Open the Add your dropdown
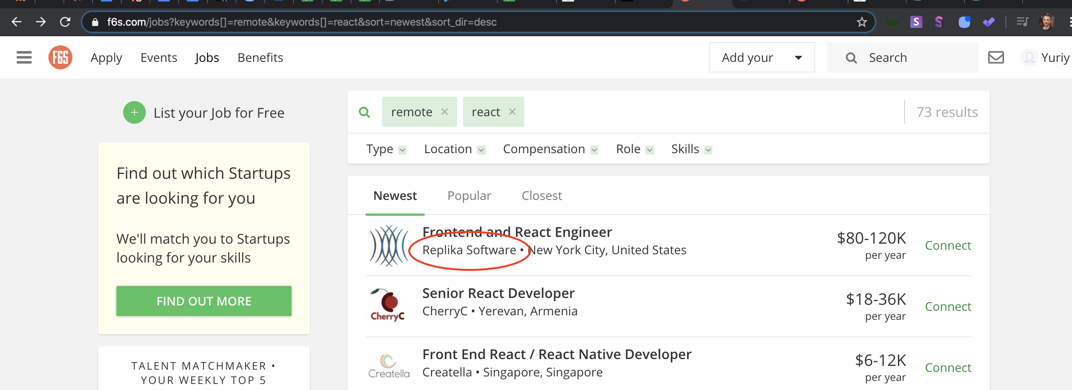The image size is (1072, 390). coord(762,57)
